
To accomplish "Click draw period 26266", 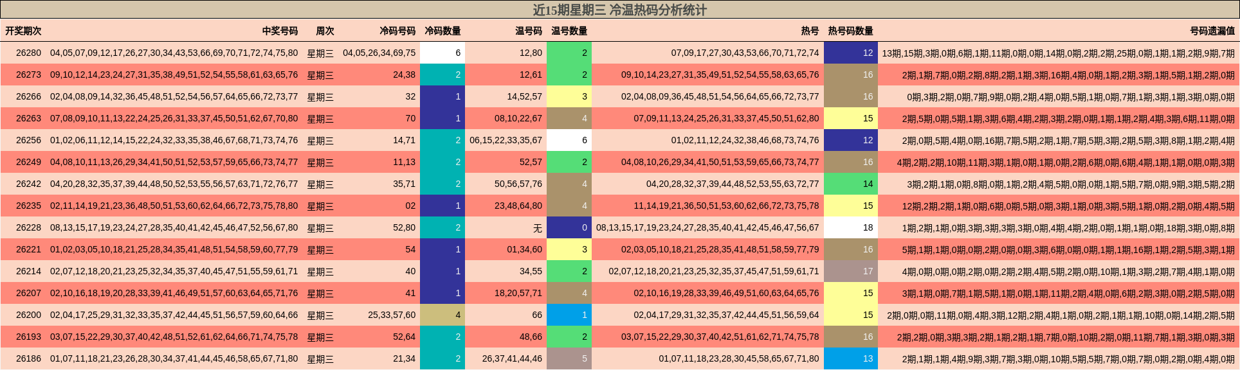I will pyautogui.click(x=28, y=96).
